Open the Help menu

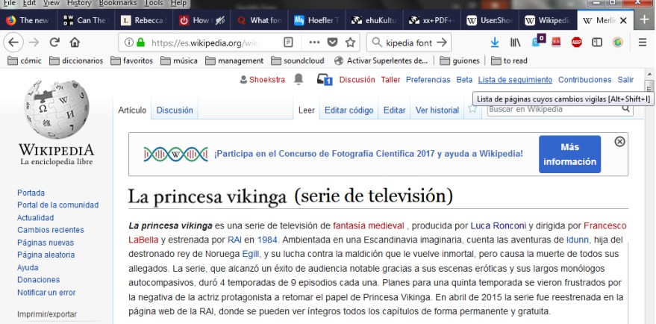point(178,3)
